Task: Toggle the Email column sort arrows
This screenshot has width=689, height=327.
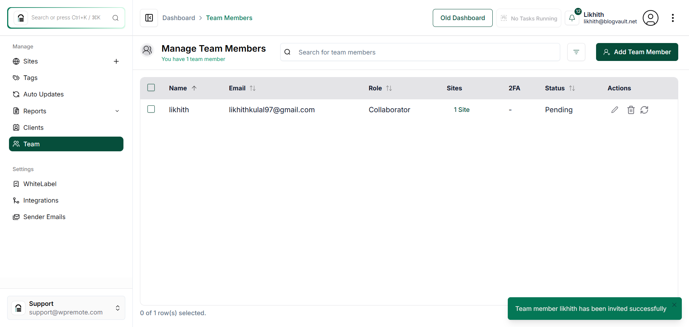Action: (x=253, y=88)
